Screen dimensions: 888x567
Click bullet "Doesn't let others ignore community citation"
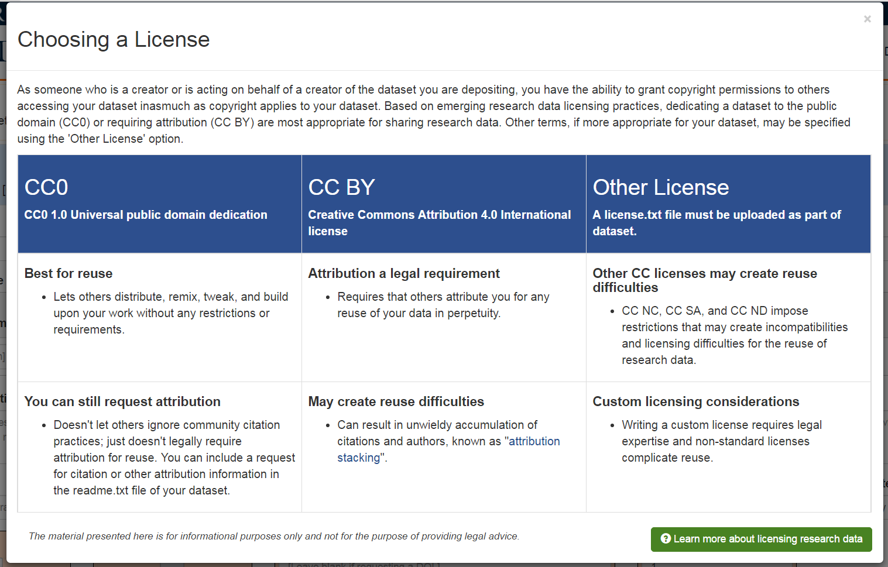pyautogui.click(x=174, y=458)
